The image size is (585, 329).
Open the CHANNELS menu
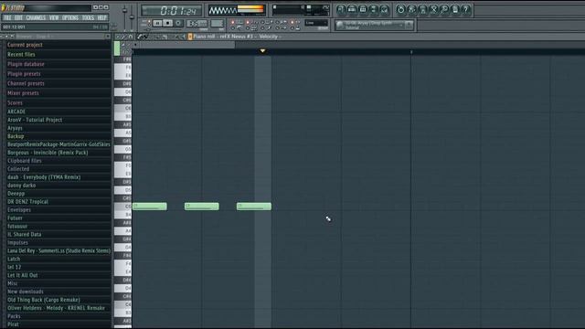point(36,17)
